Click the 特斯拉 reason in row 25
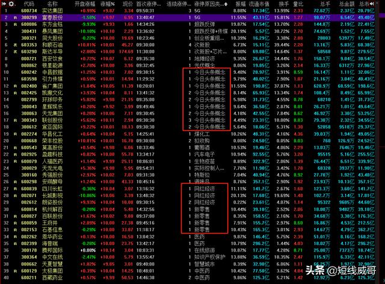The width and height of the screenshot is (385, 284). pos(202,175)
